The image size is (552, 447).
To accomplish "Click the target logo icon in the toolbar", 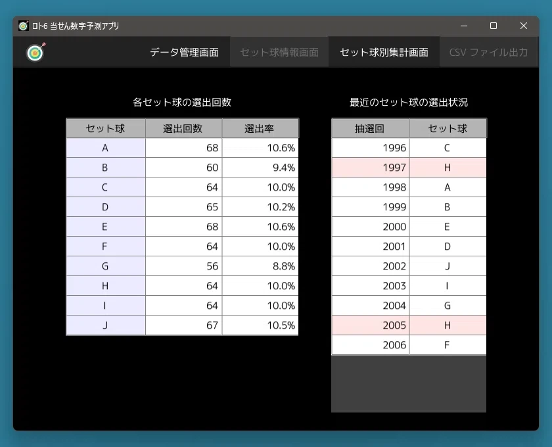I will click(36, 52).
